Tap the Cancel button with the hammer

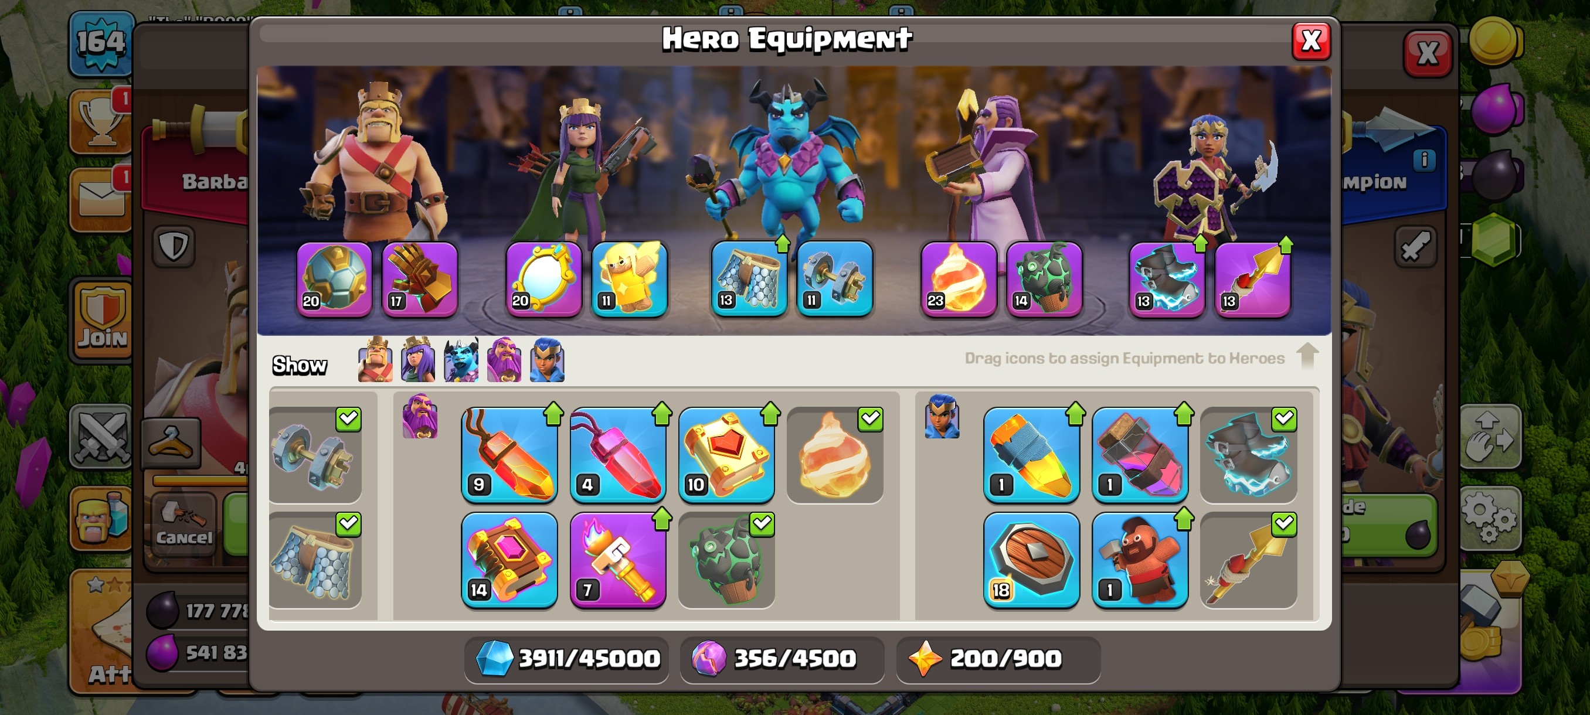pos(184,525)
